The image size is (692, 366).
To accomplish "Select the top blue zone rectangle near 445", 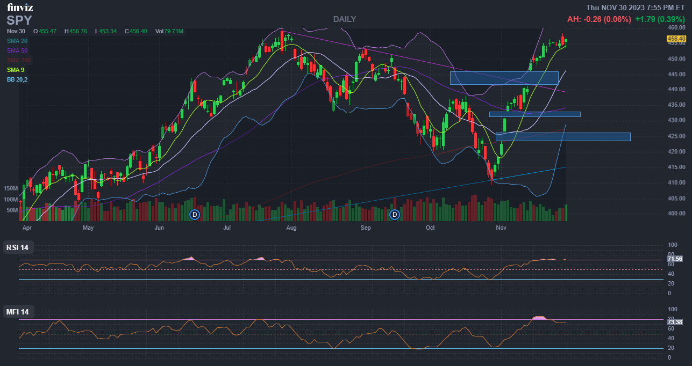I will 504,78.
